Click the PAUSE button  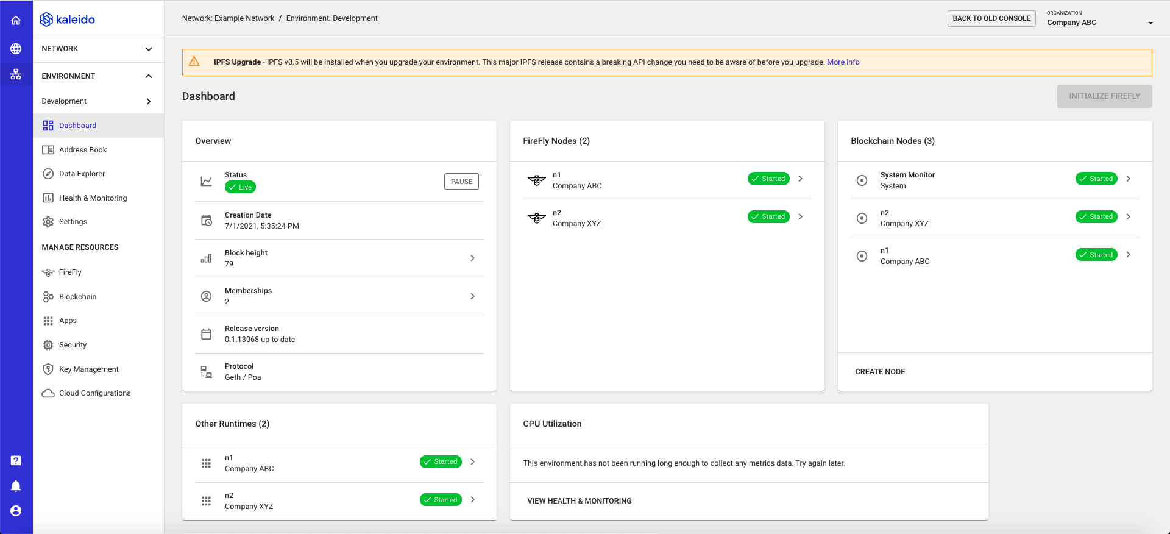(x=461, y=182)
